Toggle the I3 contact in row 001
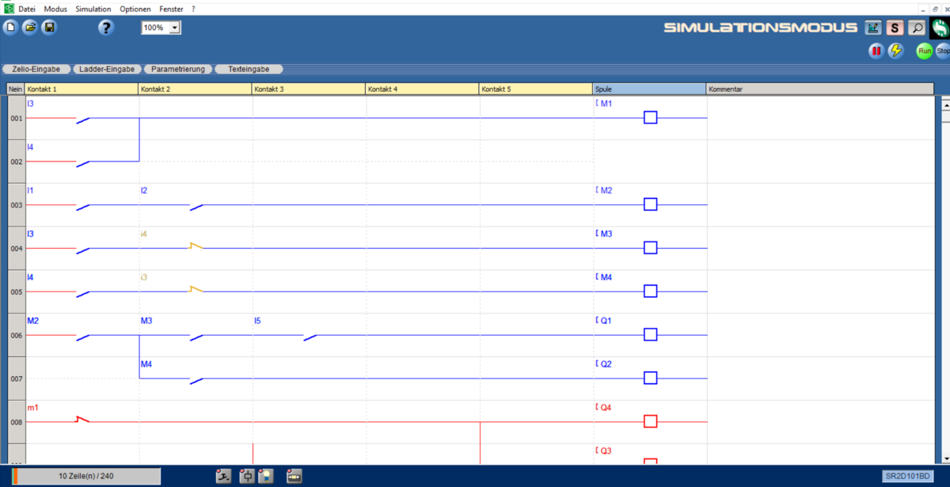This screenshot has height=487, width=950. (x=82, y=119)
